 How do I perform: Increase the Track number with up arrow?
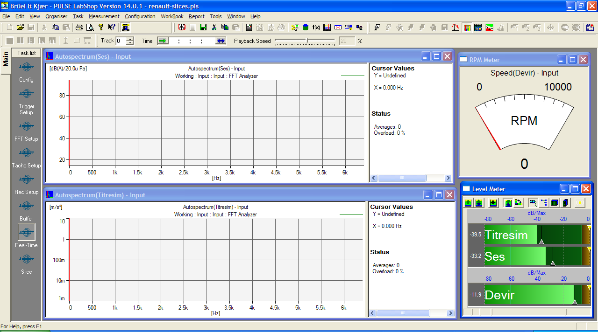click(x=129, y=39)
